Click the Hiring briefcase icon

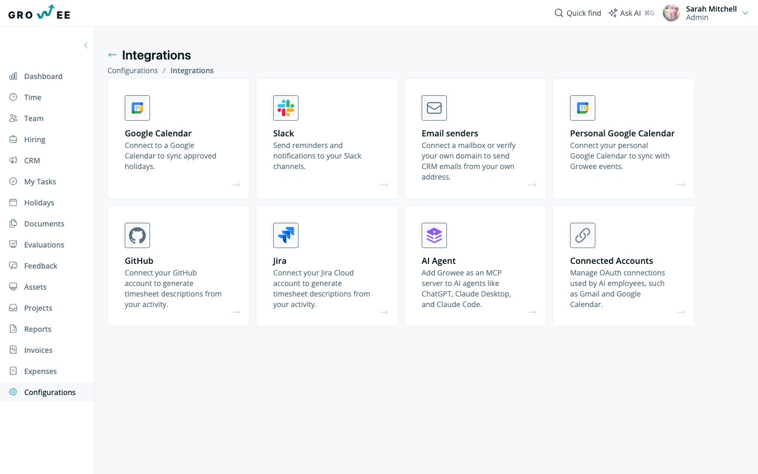(x=13, y=140)
